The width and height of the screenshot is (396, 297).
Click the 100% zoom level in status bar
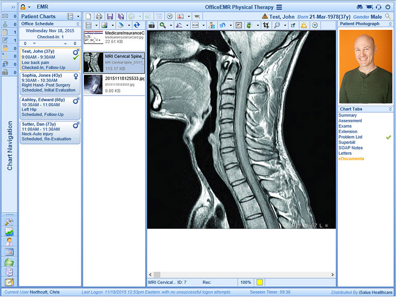click(x=246, y=283)
